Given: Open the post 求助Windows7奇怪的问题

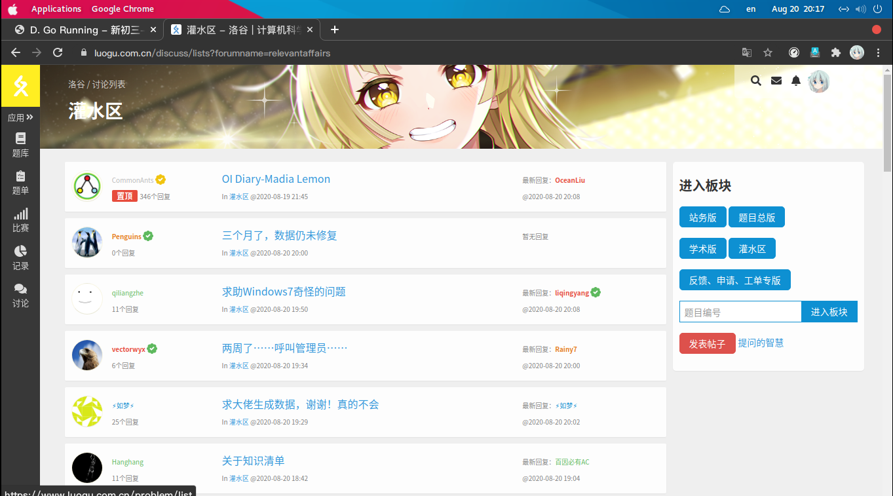Looking at the screenshot, I should coord(284,292).
